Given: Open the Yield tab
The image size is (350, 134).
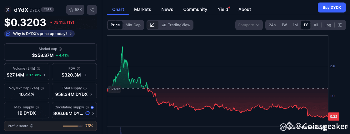Looking at the screenshot, I should coord(223,9).
